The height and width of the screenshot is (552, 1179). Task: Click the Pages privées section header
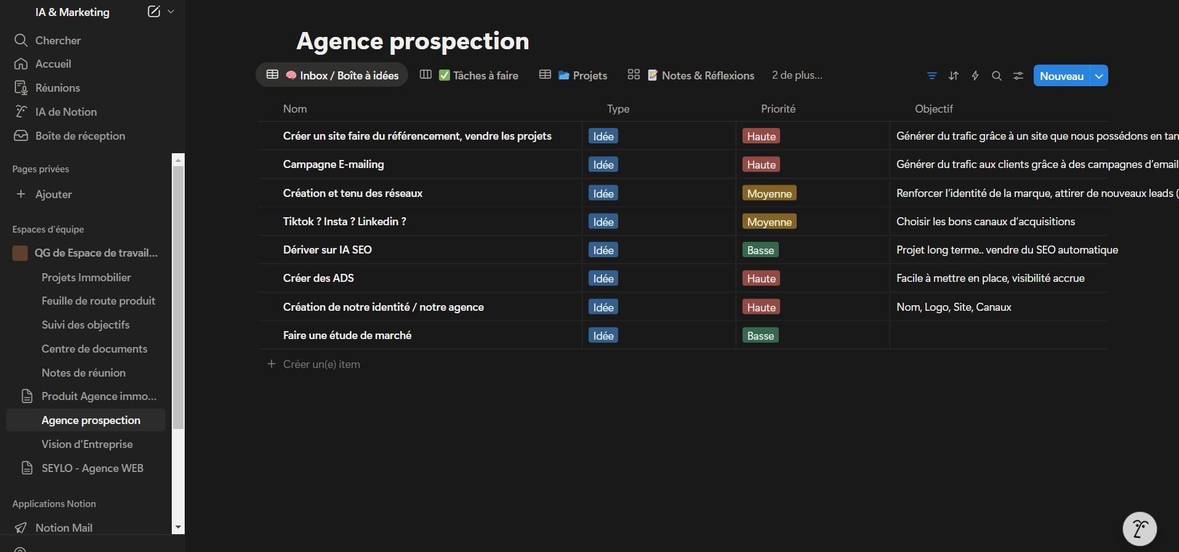click(41, 169)
